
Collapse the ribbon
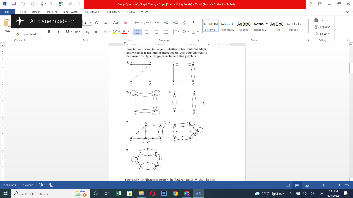click(348, 40)
